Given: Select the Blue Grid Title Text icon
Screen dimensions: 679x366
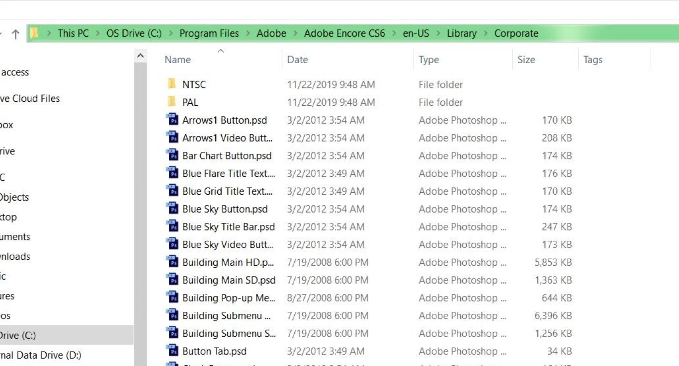Looking at the screenshot, I should pos(172,191).
